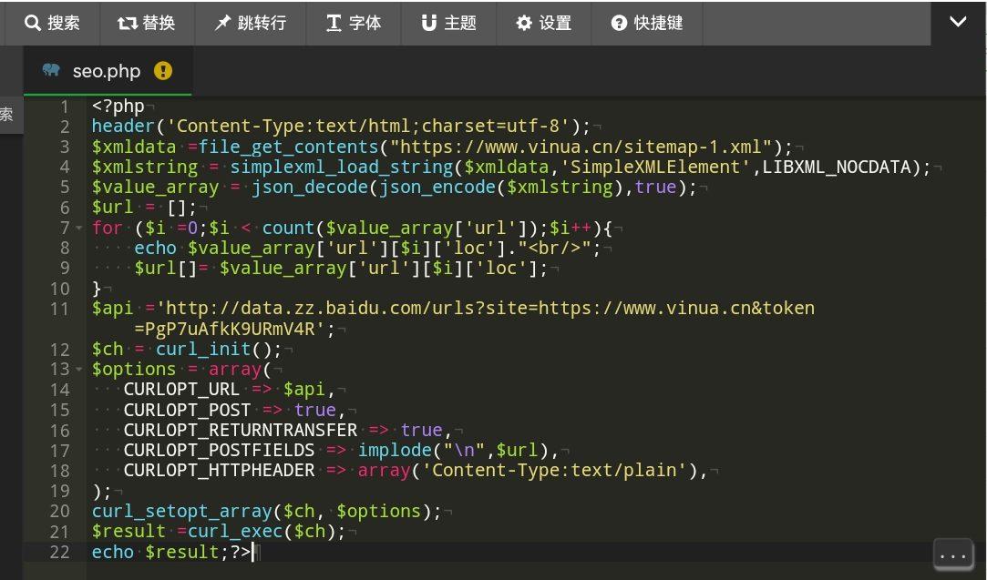Click 'json_encode' on line 5

click(x=437, y=187)
